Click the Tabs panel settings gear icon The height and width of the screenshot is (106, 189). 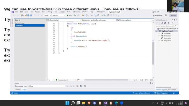click(x=19, y=20)
